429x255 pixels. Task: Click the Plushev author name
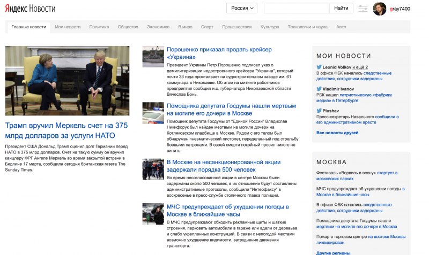tap(330, 111)
